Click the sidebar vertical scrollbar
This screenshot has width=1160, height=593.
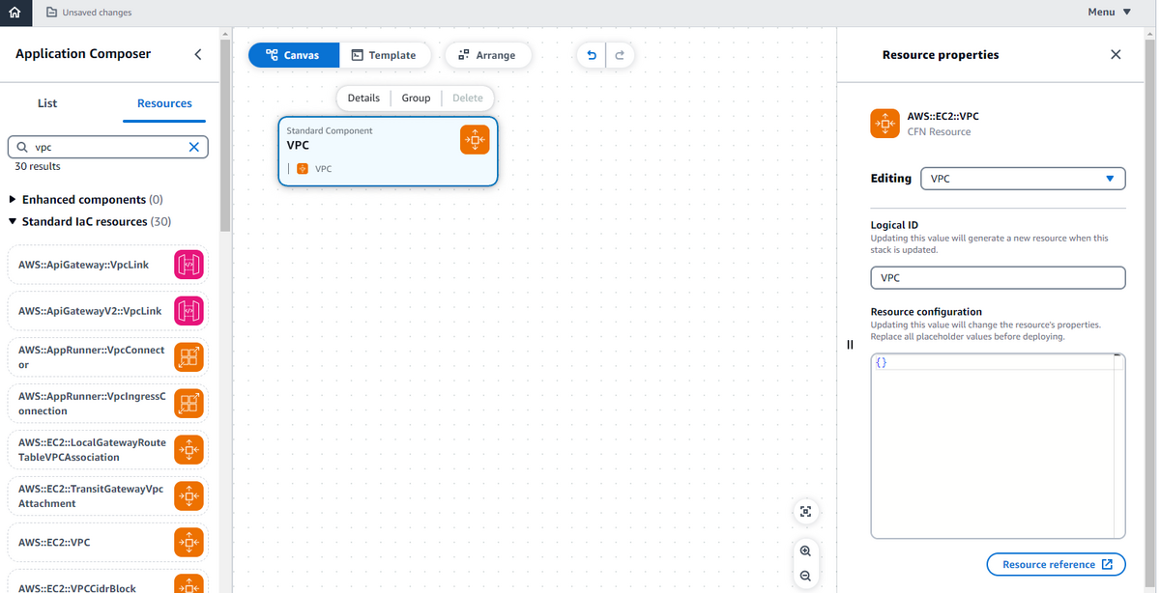pyautogui.click(x=226, y=135)
